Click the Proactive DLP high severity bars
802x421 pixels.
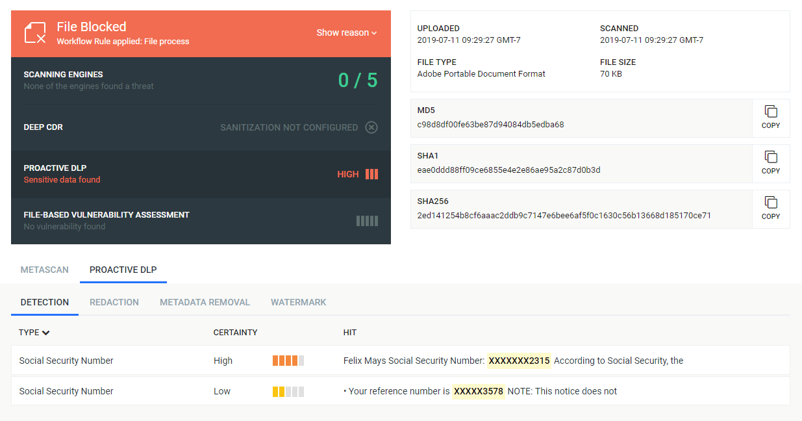pos(371,174)
